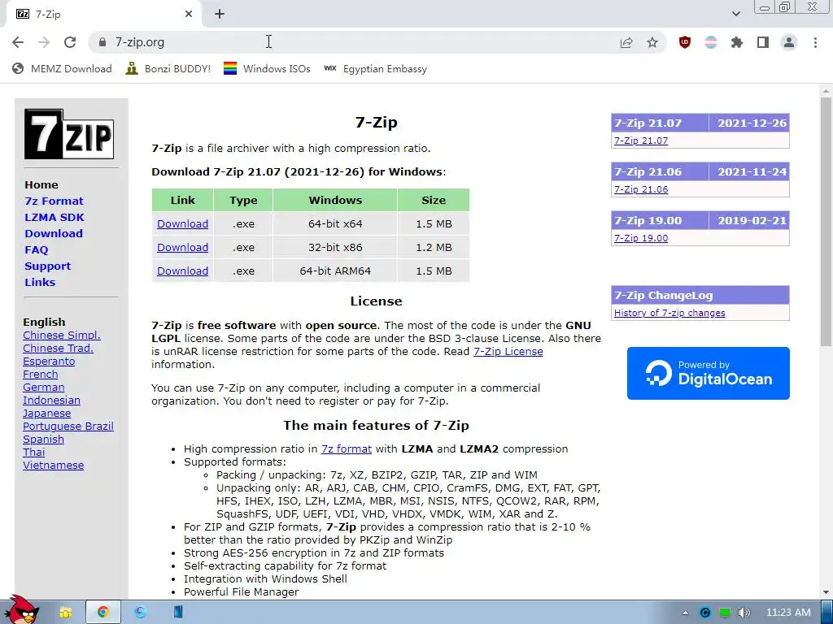Show hidden tray icons arrow
The width and height of the screenshot is (833, 624).
(685, 613)
